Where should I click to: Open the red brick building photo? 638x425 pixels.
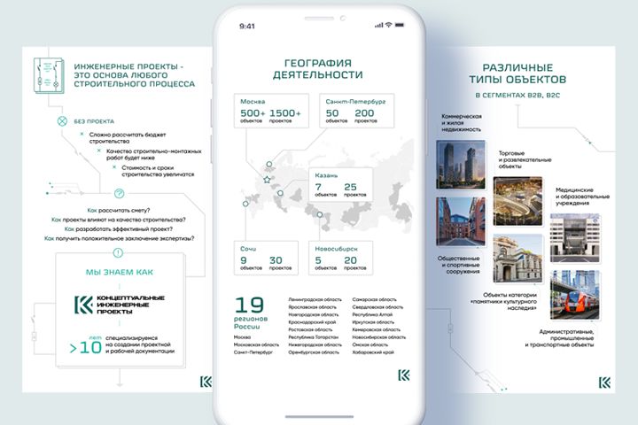click(461, 221)
